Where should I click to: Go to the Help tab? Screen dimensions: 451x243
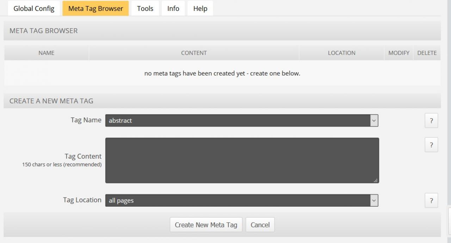click(x=200, y=8)
